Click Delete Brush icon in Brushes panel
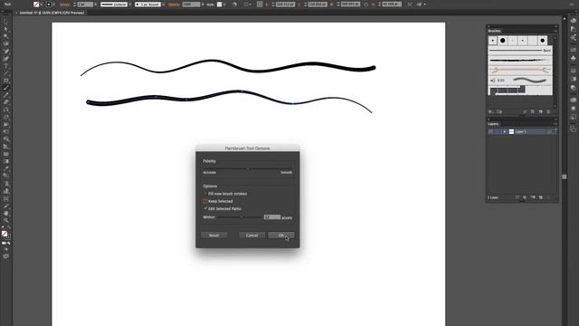This screenshot has height=326, width=579. [548, 111]
